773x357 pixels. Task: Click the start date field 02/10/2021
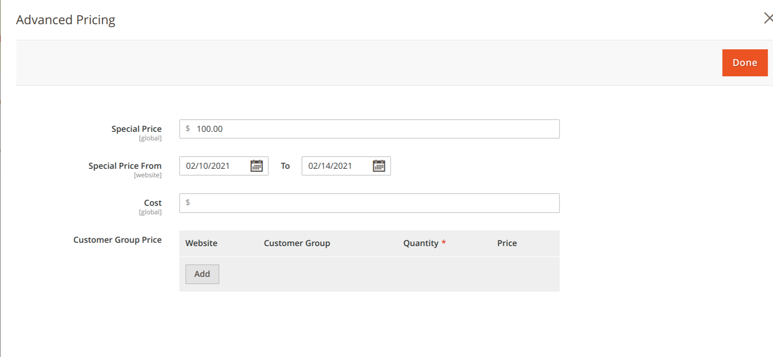tap(214, 166)
